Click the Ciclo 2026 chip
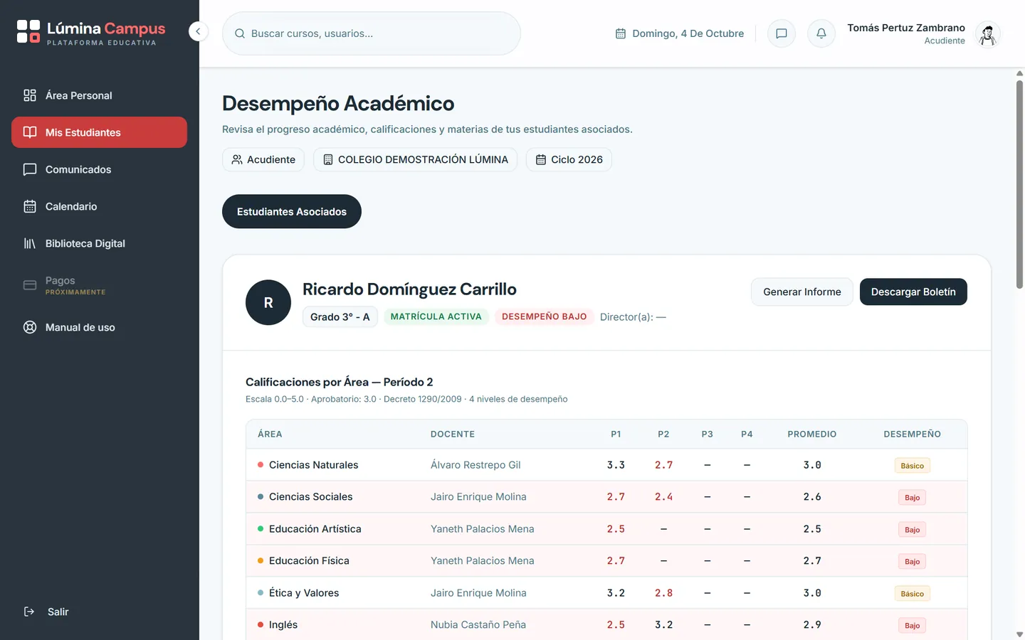 pyautogui.click(x=569, y=159)
